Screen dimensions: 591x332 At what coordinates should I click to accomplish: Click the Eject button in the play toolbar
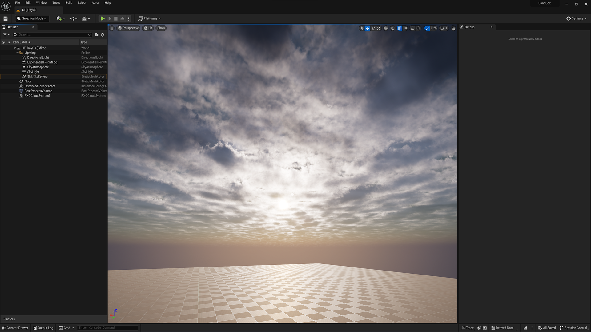[x=122, y=18]
